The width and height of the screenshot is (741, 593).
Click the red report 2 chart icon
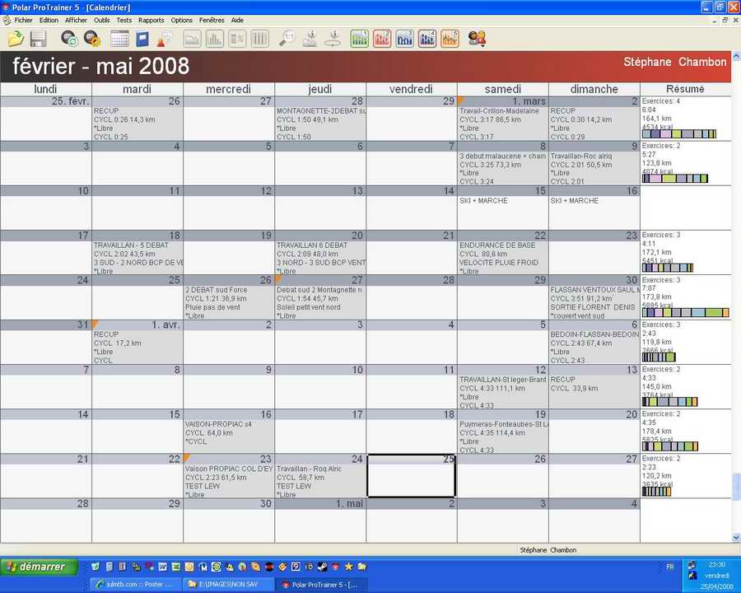pyautogui.click(x=382, y=38)
